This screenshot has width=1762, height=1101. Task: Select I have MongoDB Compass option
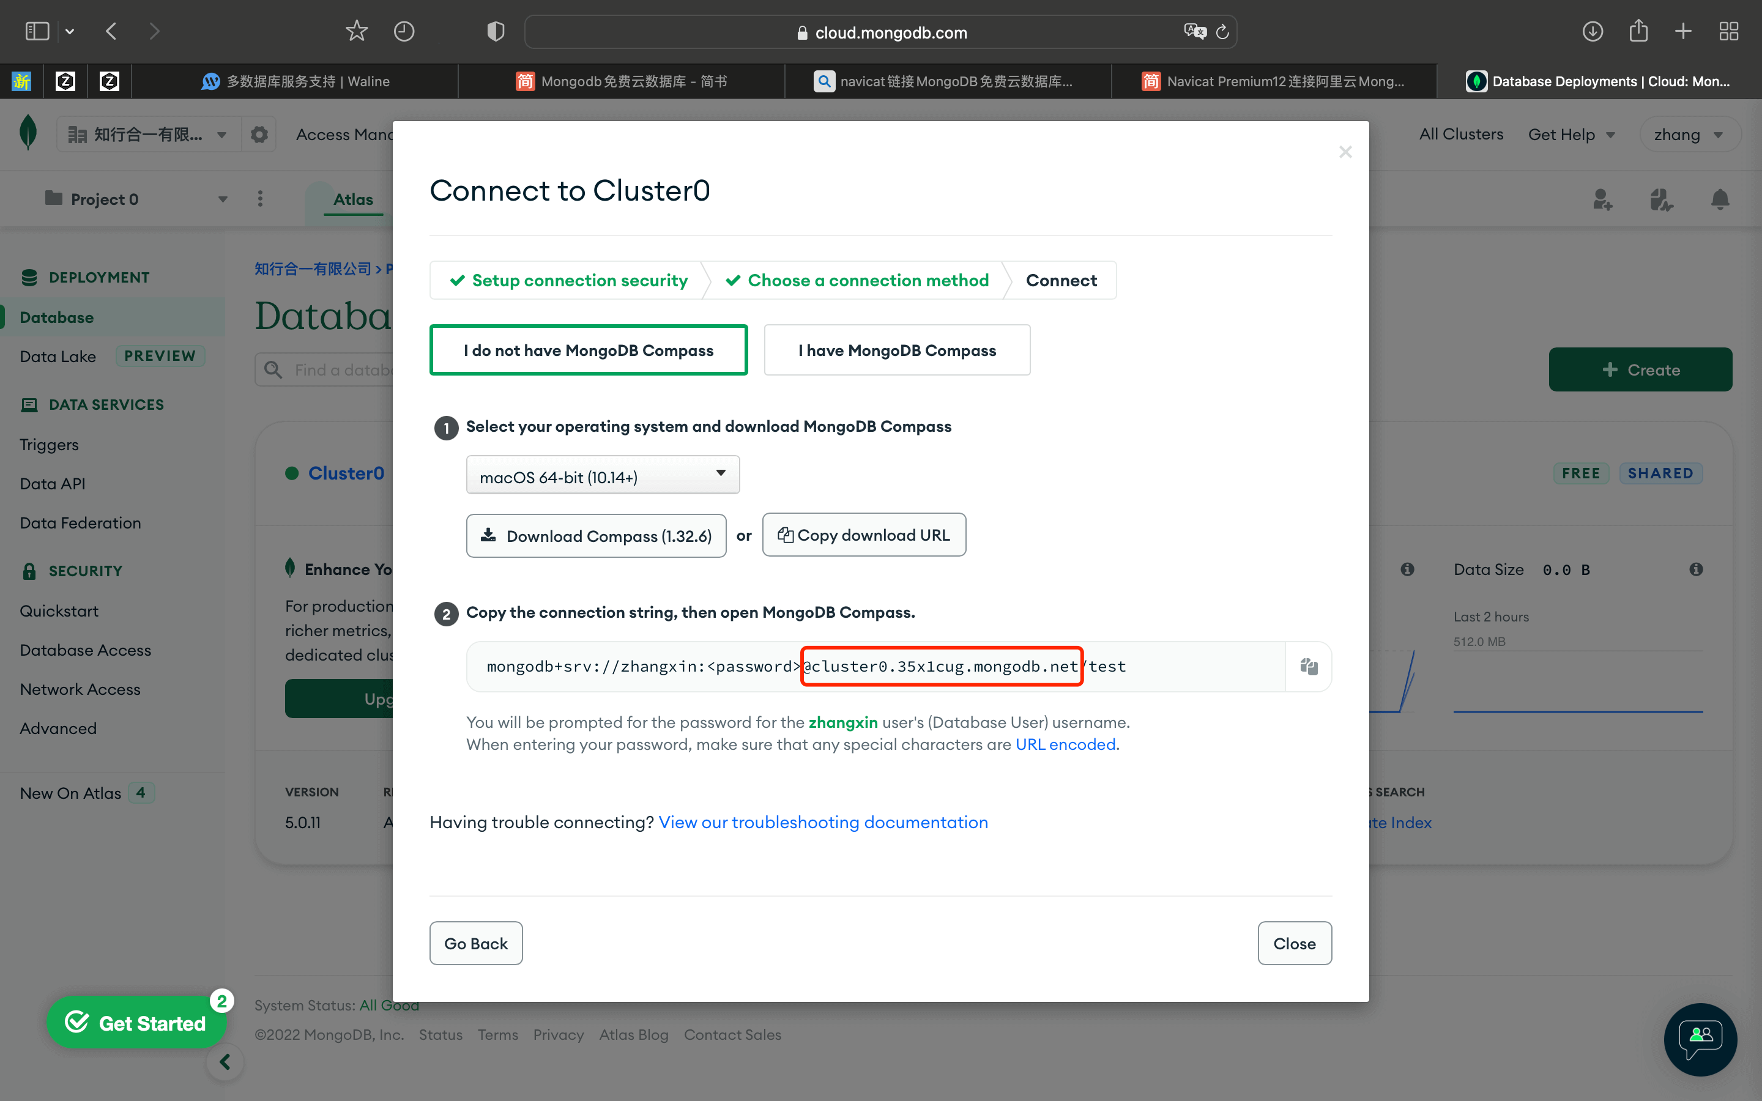[x=896, y=350]
